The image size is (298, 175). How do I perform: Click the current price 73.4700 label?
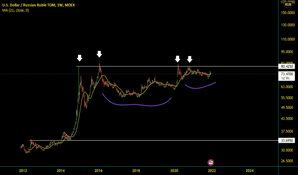coord(287,74)
